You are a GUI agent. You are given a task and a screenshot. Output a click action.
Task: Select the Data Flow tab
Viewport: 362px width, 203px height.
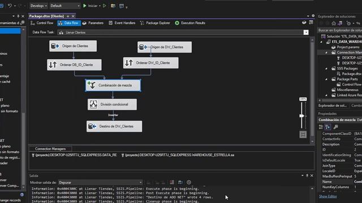click(x=68, y=23)
